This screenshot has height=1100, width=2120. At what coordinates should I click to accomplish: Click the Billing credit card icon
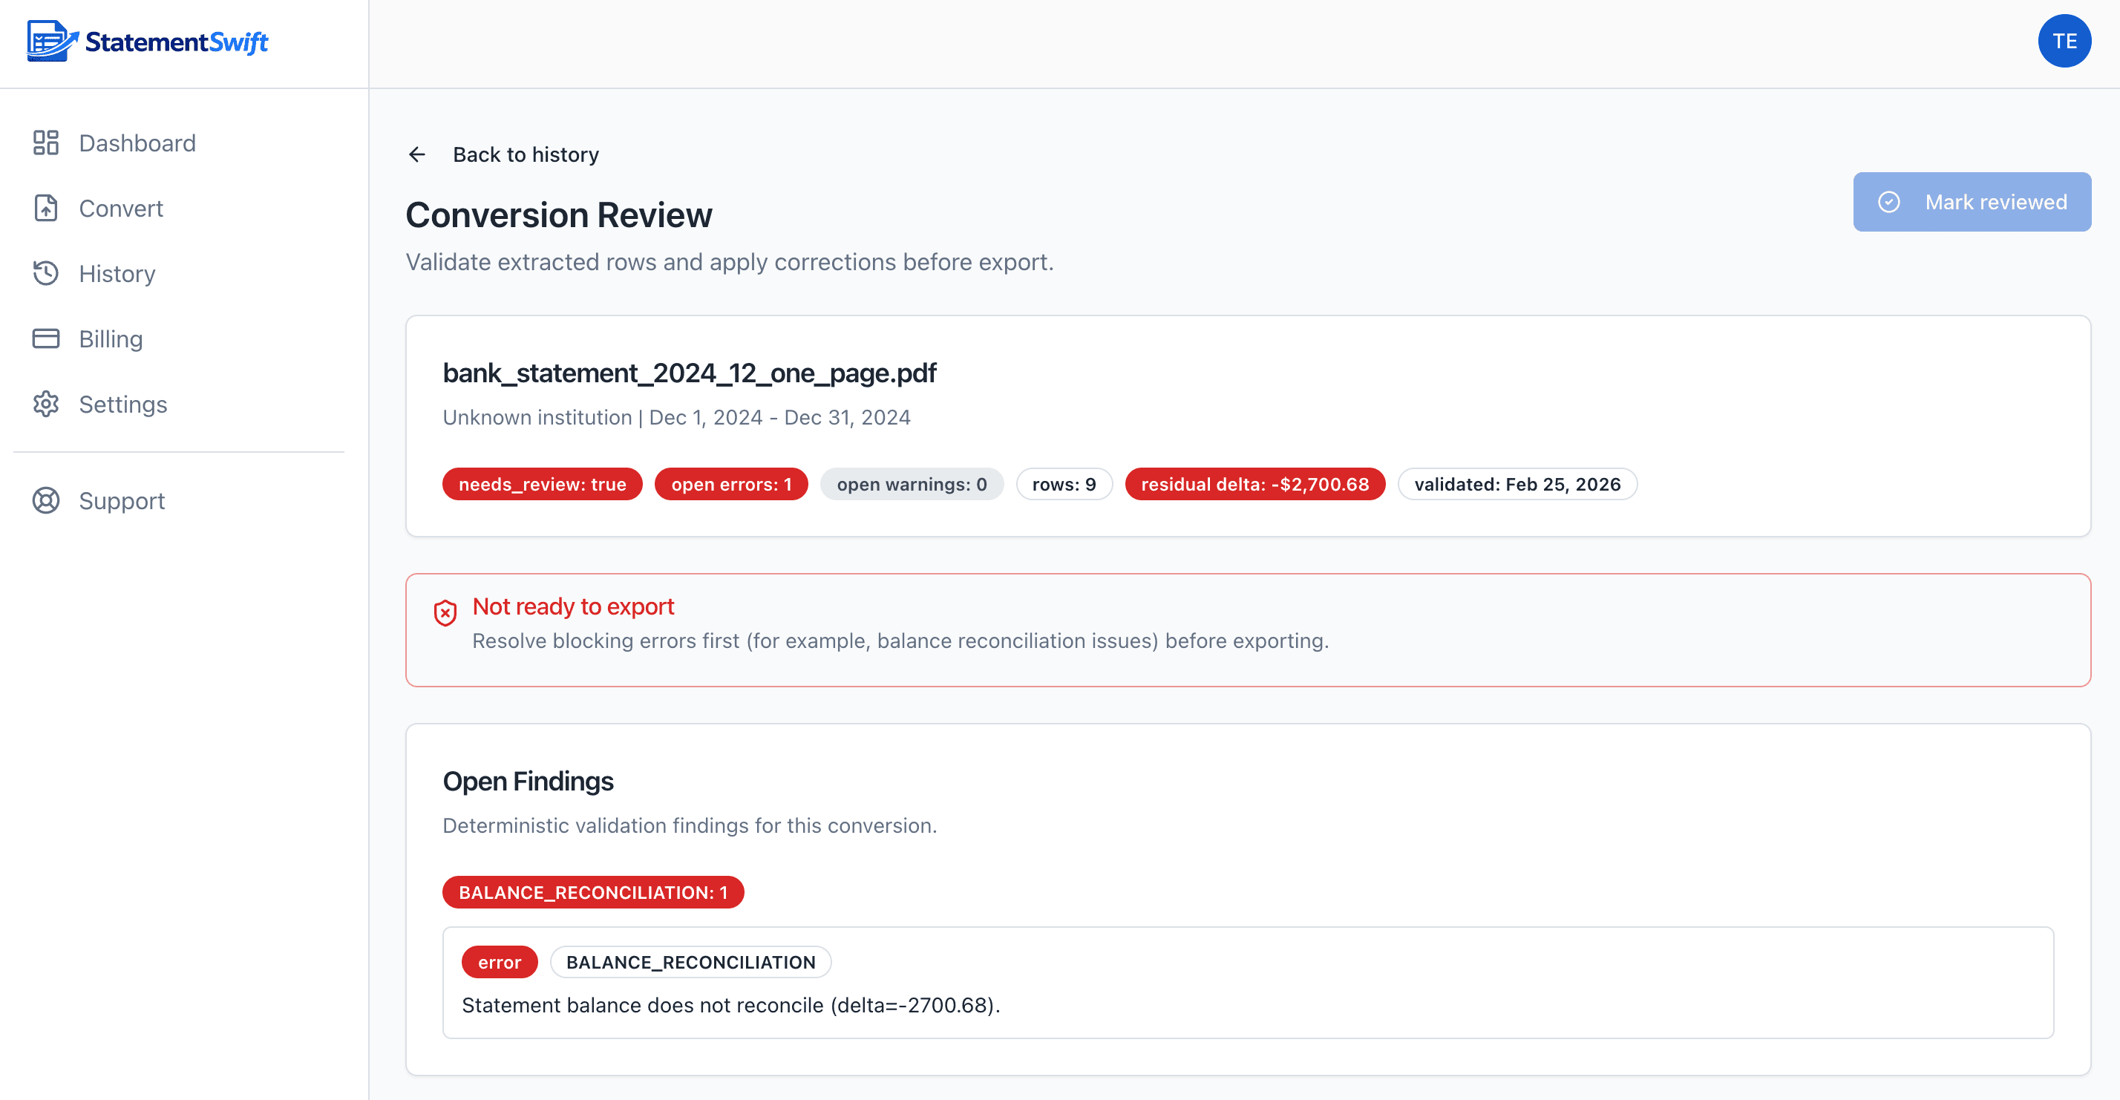point(46,338)
